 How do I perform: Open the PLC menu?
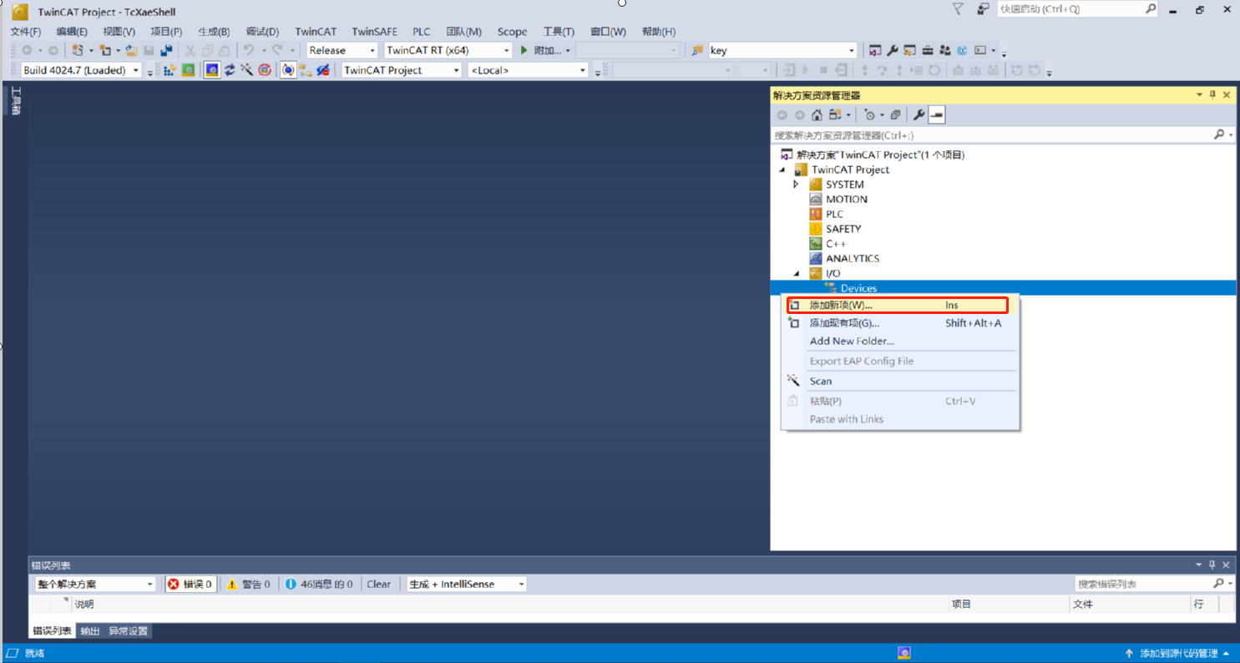point(422,32)
